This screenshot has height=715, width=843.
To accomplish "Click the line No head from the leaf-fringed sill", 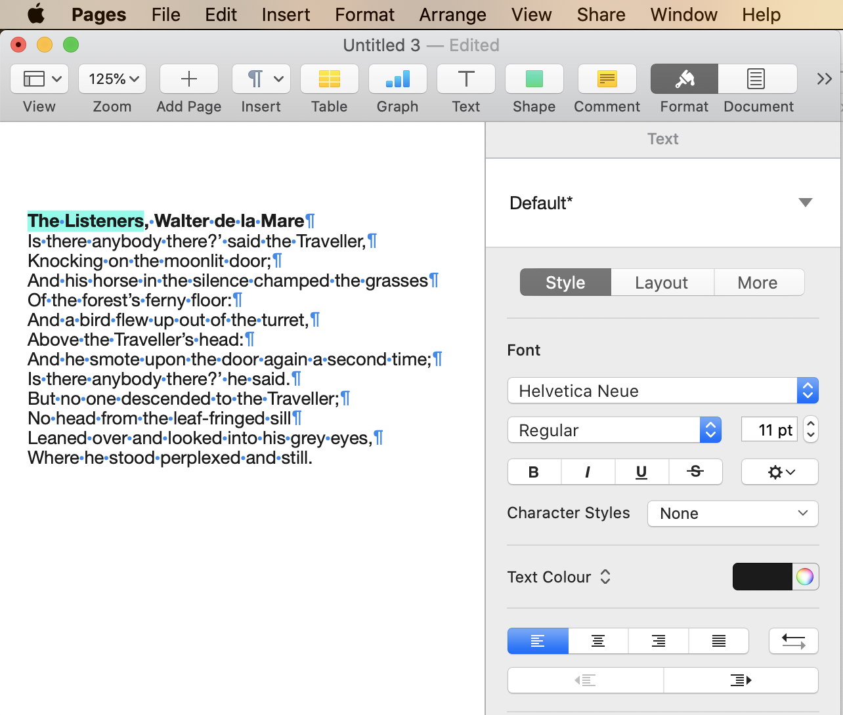I will 160,419.
